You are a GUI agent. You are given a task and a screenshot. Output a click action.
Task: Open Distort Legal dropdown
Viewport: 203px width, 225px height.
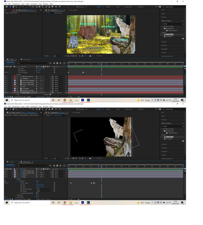(x=43, y=191)
